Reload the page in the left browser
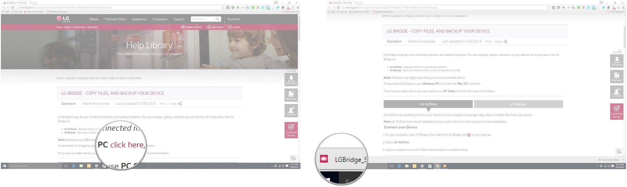Image resolution: width=627 pixels, height=187 pixels. (x=13, y=7)
